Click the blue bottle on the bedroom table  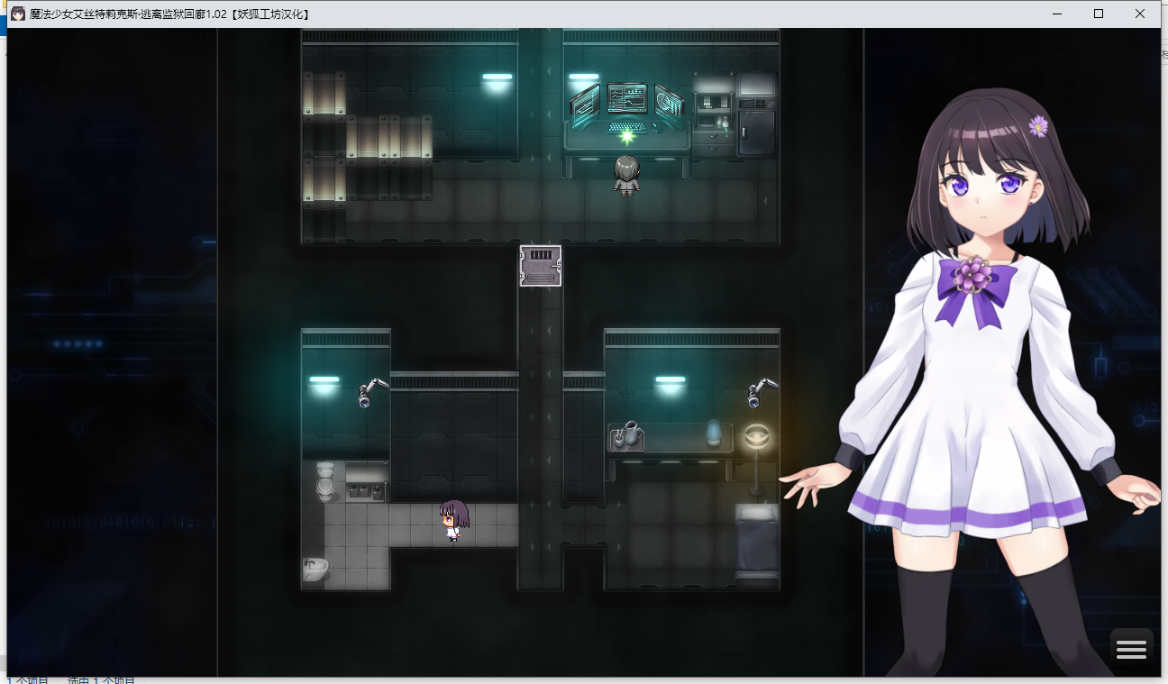[714, 432]
